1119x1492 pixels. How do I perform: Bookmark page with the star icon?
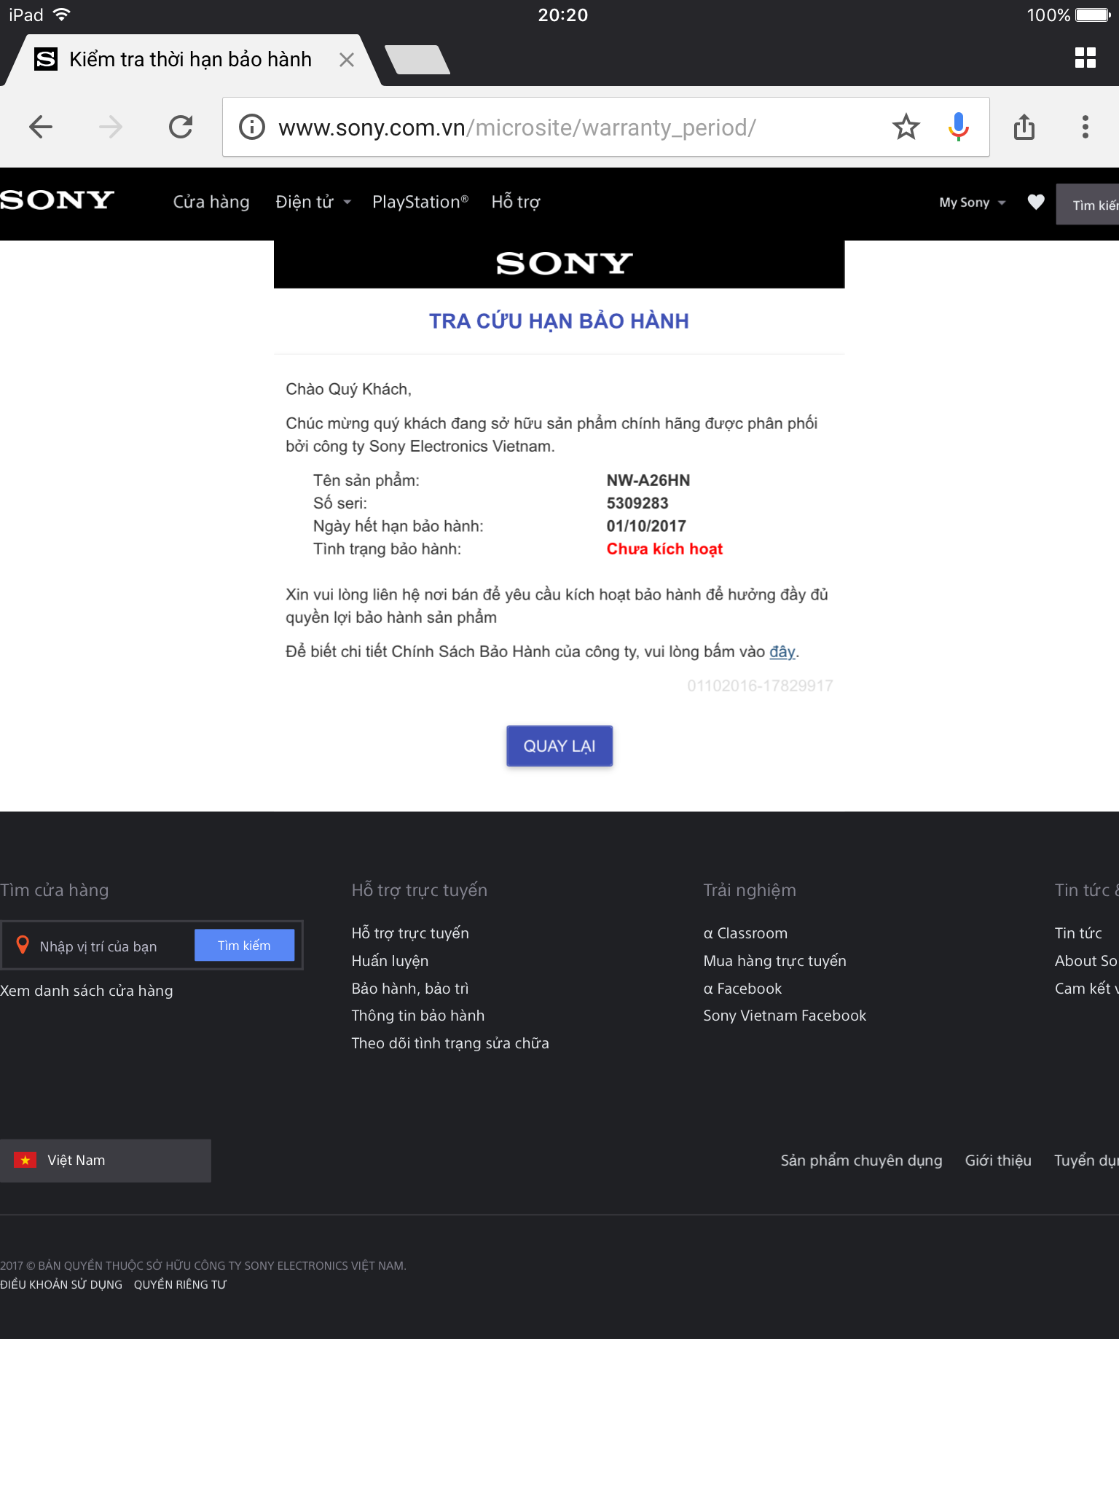906,127
